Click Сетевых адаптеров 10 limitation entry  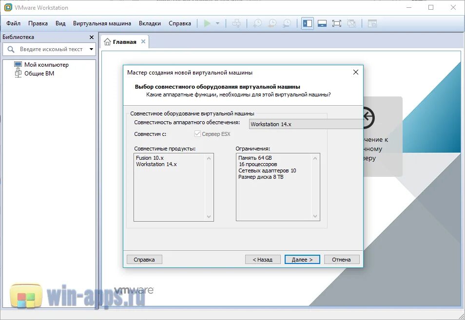point(267,170)
